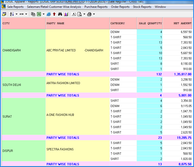Click the column width adjust icon
Viewport: 194px width, 167px height.
tap(21, 14)
